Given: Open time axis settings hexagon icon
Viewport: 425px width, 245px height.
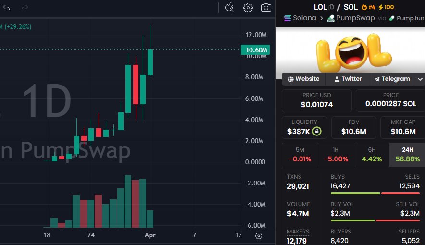Looking at the screenshot, I should (x=259, y=235).
